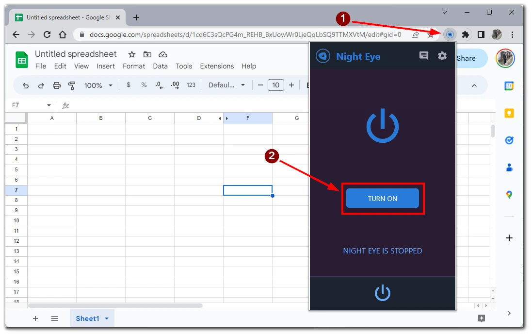Open Google Maps in the side panel
The height and width of the screenshot is (336, 532).
[x=509, y=195]
